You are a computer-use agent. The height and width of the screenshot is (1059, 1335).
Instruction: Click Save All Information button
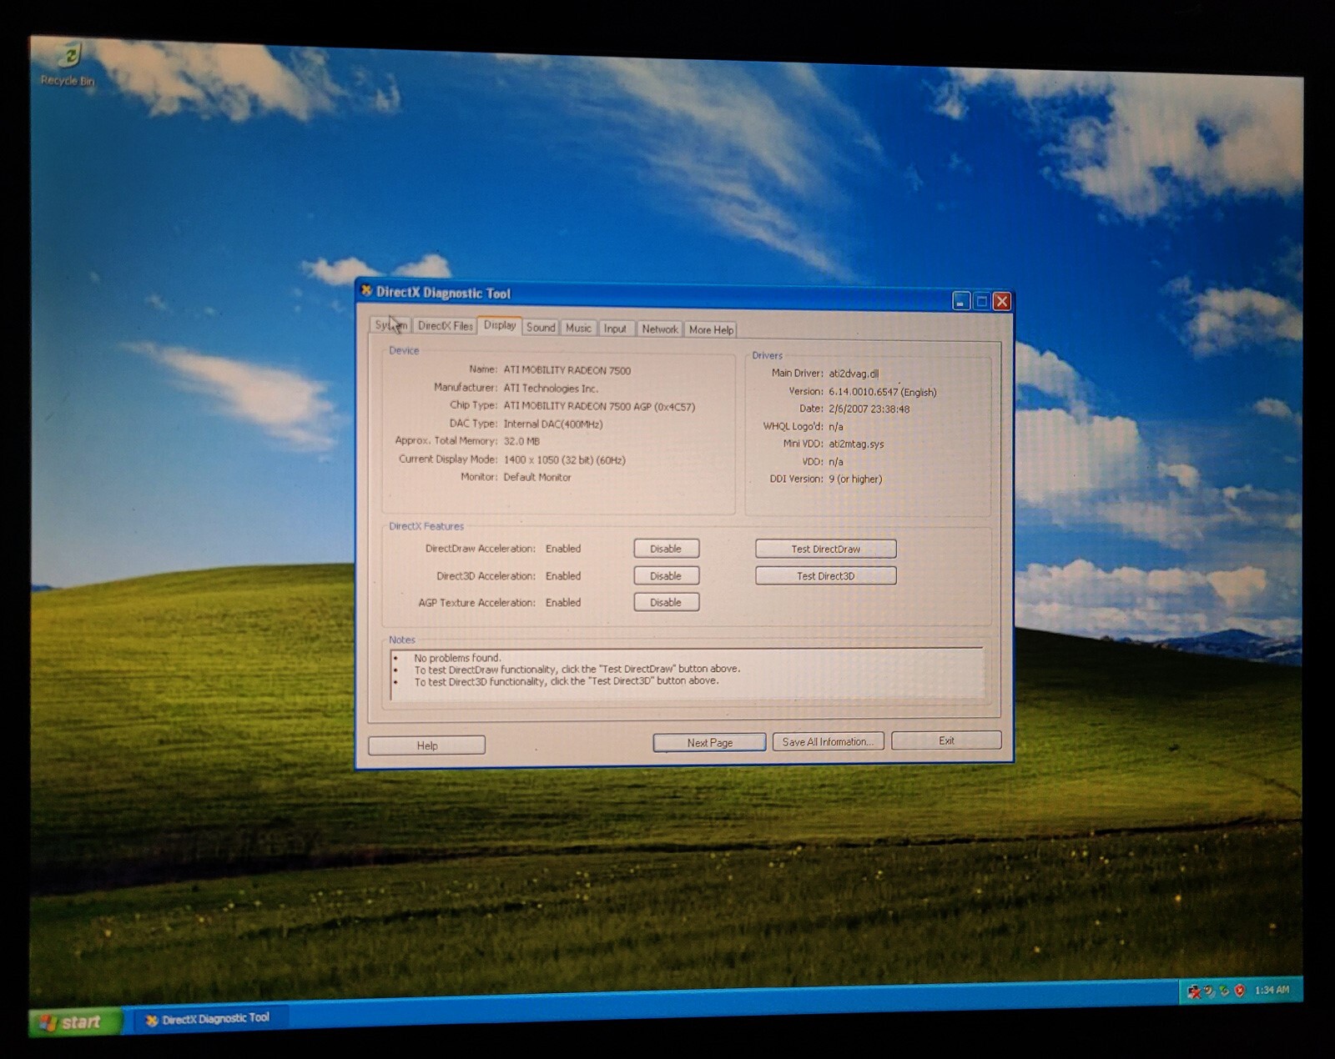(x=828, y=741)
